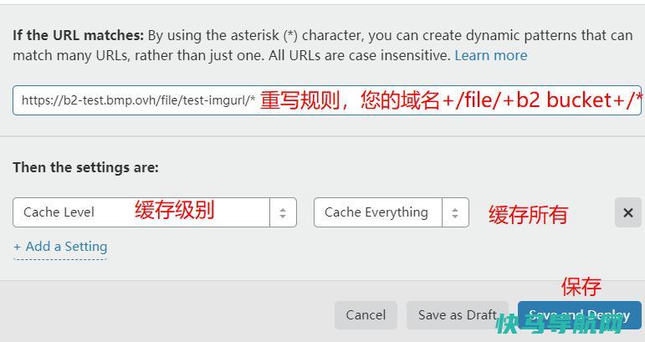Save and Deploy the page rule
The height and width of the screenshot is (342, 645).
[579, 315]
